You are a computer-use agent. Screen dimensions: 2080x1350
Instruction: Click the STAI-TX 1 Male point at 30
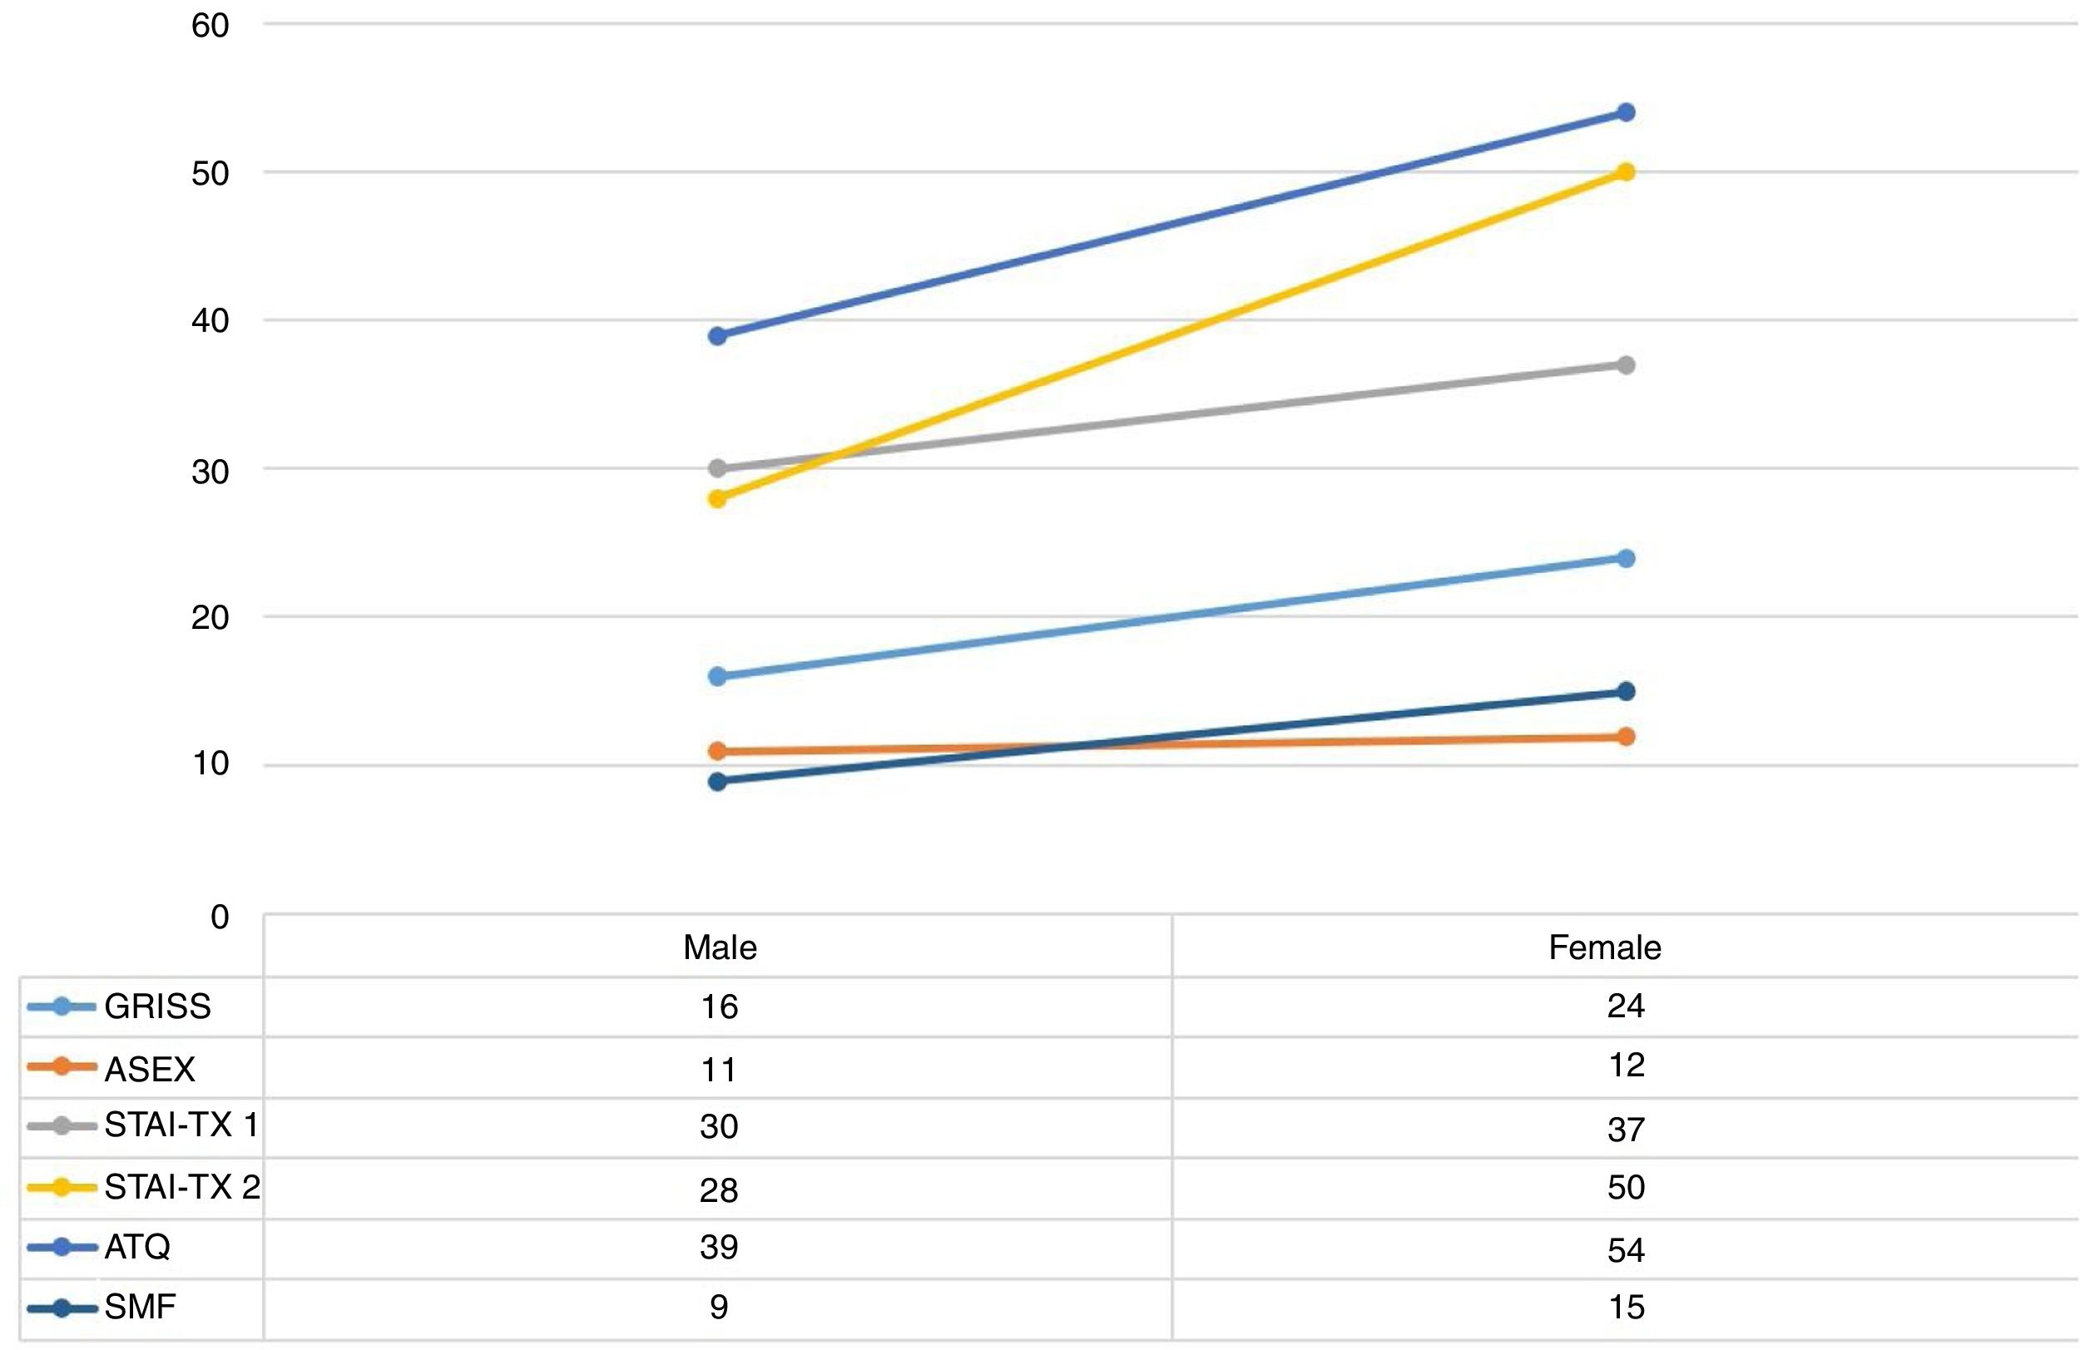coord(717,468)
